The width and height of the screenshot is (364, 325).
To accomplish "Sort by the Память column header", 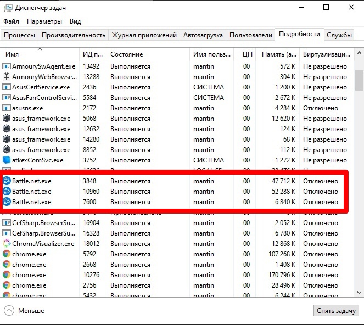I will 277,54.
